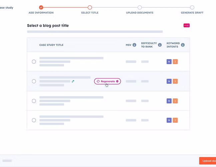Click the Keyword Intents column header
Screen dimensions: 216x167
[x=173, y=45]
